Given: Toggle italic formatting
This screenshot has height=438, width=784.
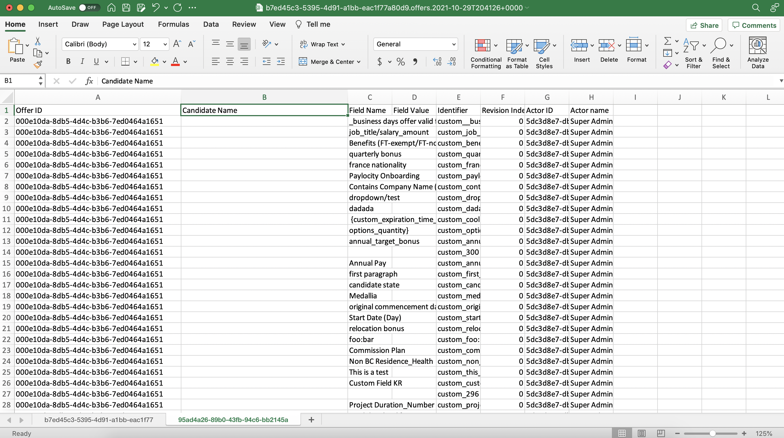Looking at the screenshot, I should 82,61.
